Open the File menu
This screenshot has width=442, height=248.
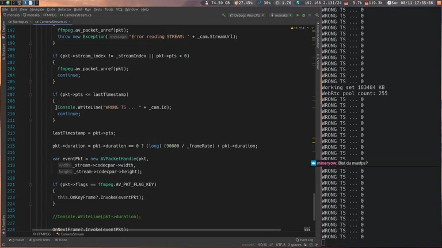(5, 9)
